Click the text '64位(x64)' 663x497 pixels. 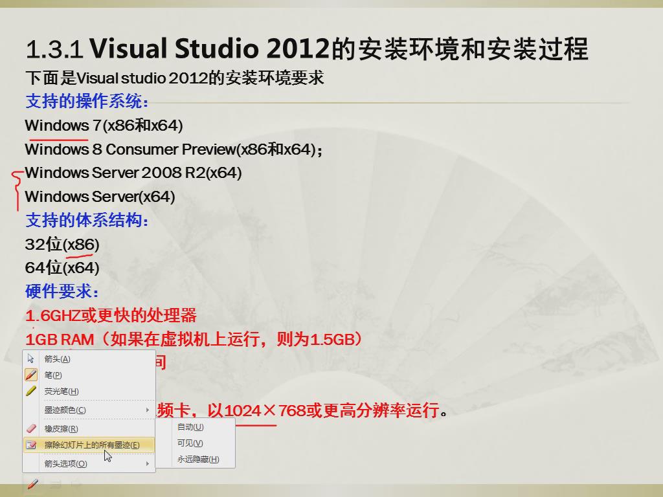click(62, 268)
